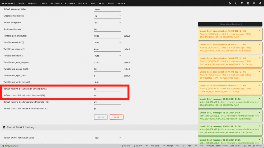Click critical disk temperature threshold field

(107, 109)
